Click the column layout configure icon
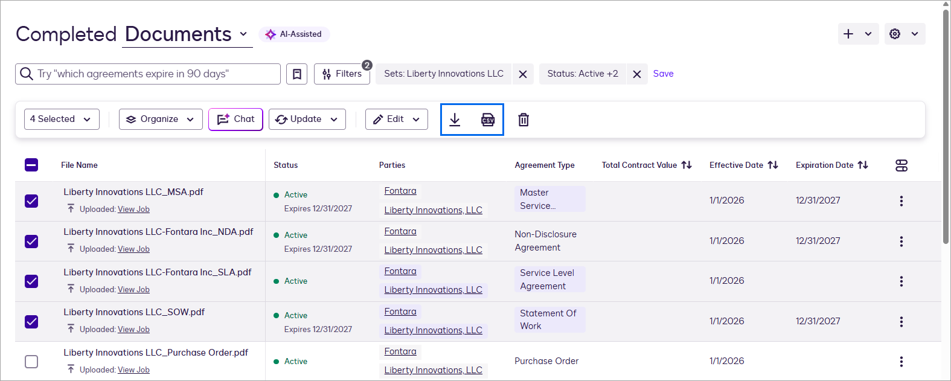 (x=901, y=165)
